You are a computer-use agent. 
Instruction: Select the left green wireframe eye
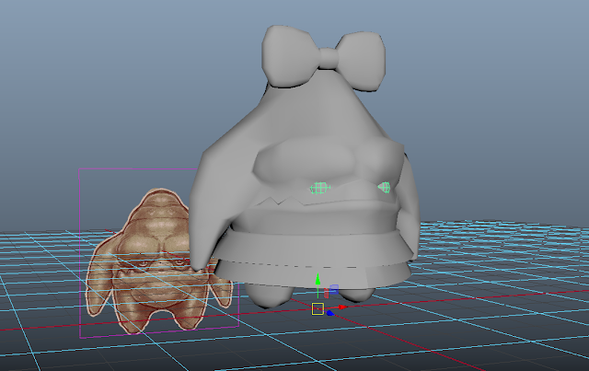pyautogui.click(x=320, y=188)
